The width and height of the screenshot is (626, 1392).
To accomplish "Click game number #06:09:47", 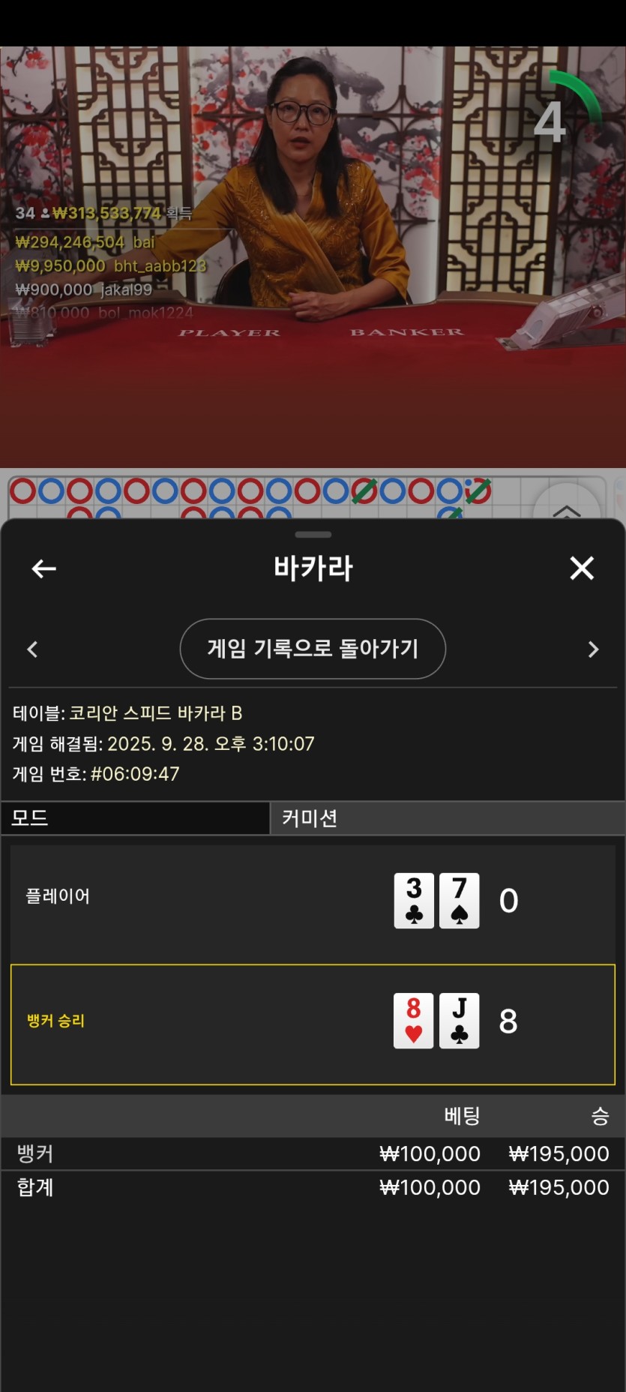I will click(x=135, y=774).
